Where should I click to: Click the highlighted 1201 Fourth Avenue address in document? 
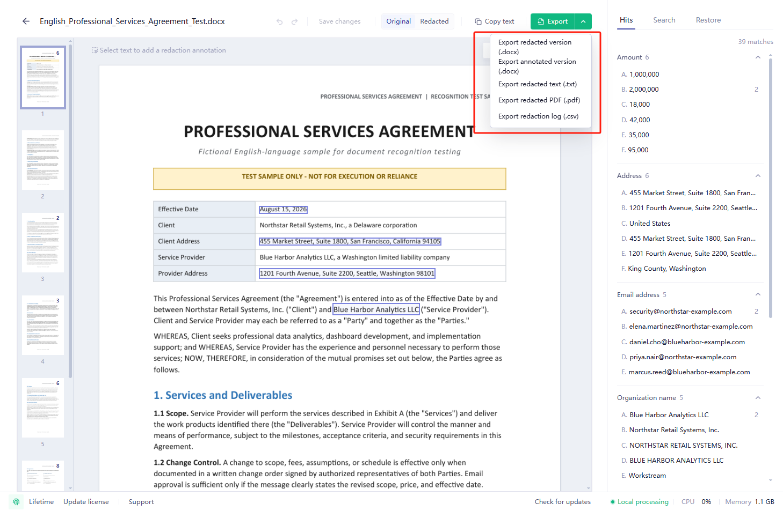[x=347, y=273]
